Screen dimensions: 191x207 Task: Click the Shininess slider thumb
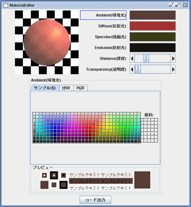(x=146, y=58)
